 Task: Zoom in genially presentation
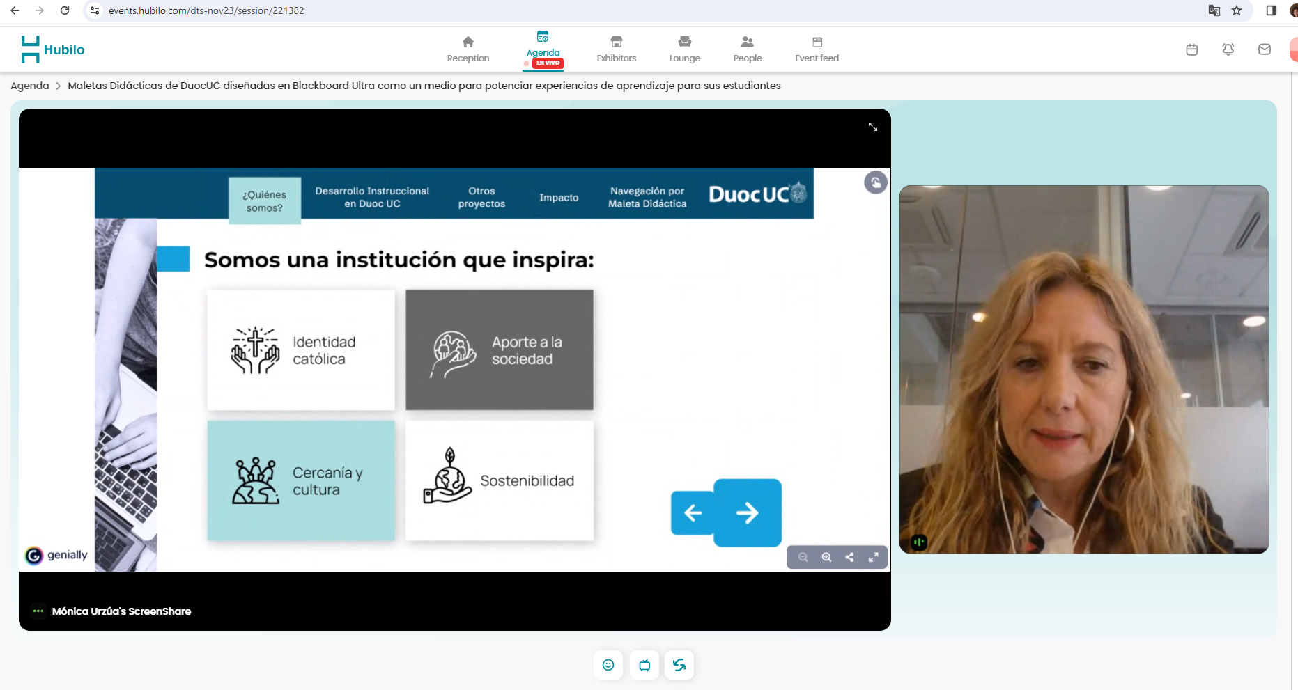click(826, 557)
